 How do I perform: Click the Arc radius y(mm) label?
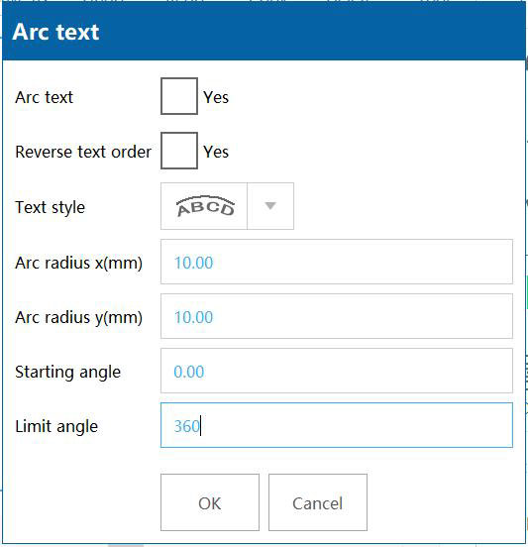79,317
